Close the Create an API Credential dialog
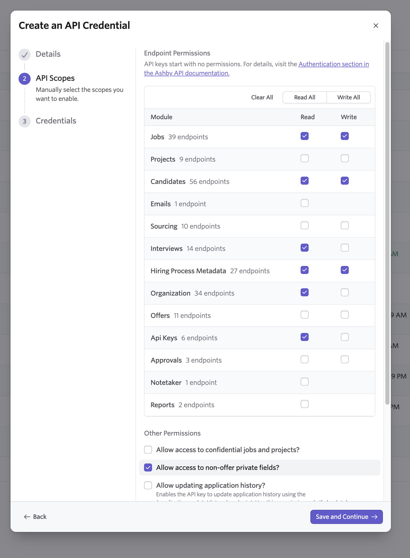Viewport: 410px width, 558px height. click(376, 26)
